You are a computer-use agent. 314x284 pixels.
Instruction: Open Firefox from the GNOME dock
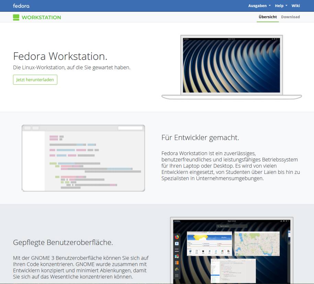point(177,237)
